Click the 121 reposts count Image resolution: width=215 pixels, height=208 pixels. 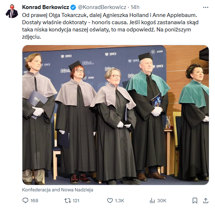(76, 201)
